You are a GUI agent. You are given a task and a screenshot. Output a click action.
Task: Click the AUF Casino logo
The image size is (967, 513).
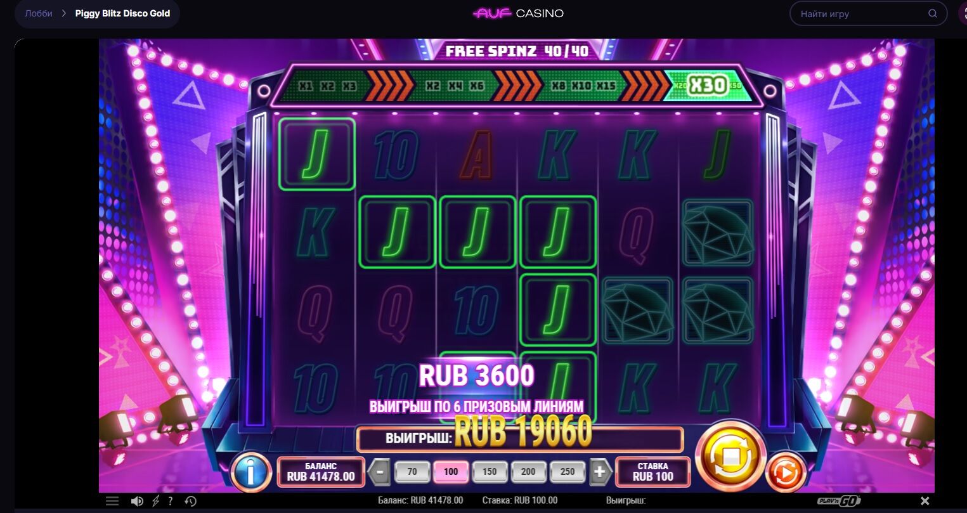coord(518,13)
